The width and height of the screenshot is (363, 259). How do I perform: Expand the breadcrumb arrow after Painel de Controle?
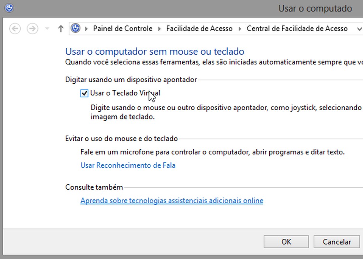[x=159, y=28]
